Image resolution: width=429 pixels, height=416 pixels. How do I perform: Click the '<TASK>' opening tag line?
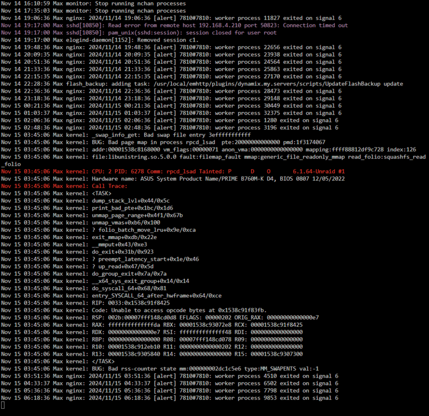(56, 194)
